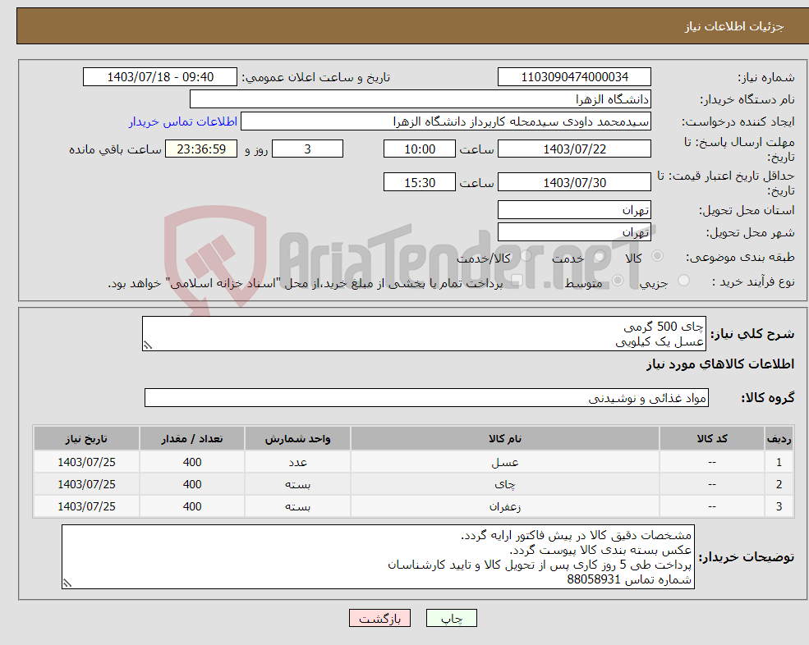Image resolution: width=809 pixels, height=645 pixels.
Task: Click the goods group field مواد غذائی و نوشیدنی
Action: [x=427, y=397]
